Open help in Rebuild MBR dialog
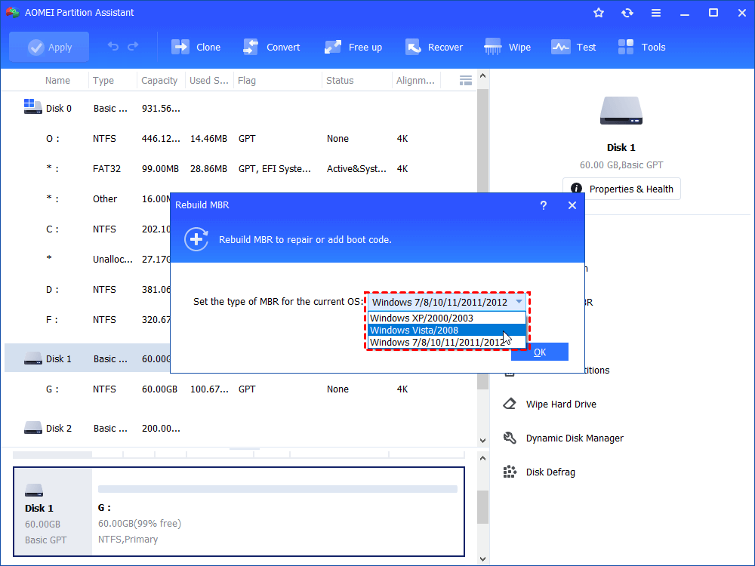Viewport: 755px width, 566px height. (544, 205)
